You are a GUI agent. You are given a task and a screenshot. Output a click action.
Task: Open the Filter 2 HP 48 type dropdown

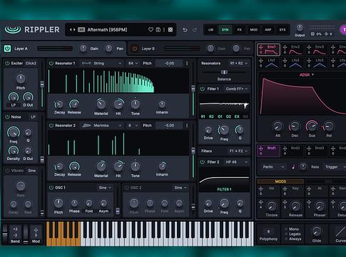237,162
